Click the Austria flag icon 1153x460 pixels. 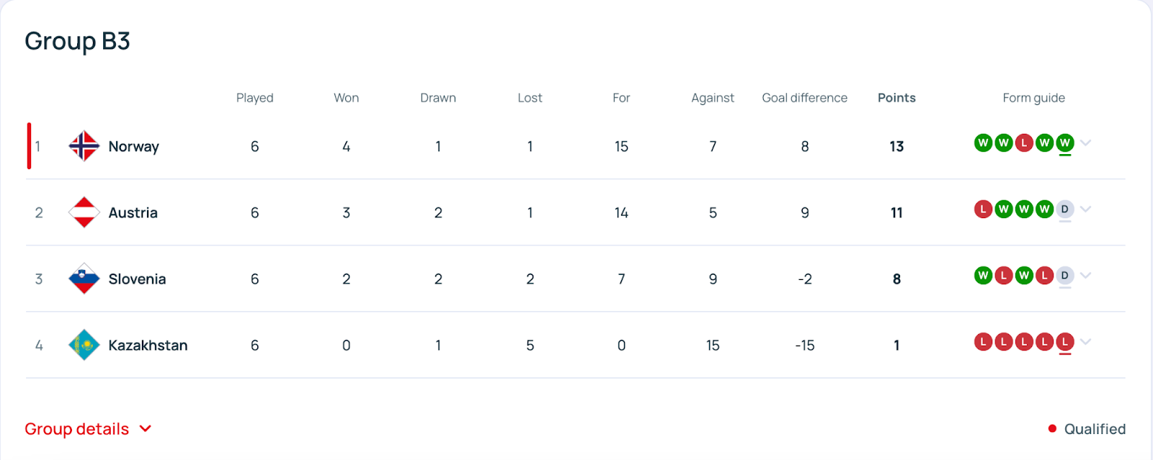[x=84, y=212]
